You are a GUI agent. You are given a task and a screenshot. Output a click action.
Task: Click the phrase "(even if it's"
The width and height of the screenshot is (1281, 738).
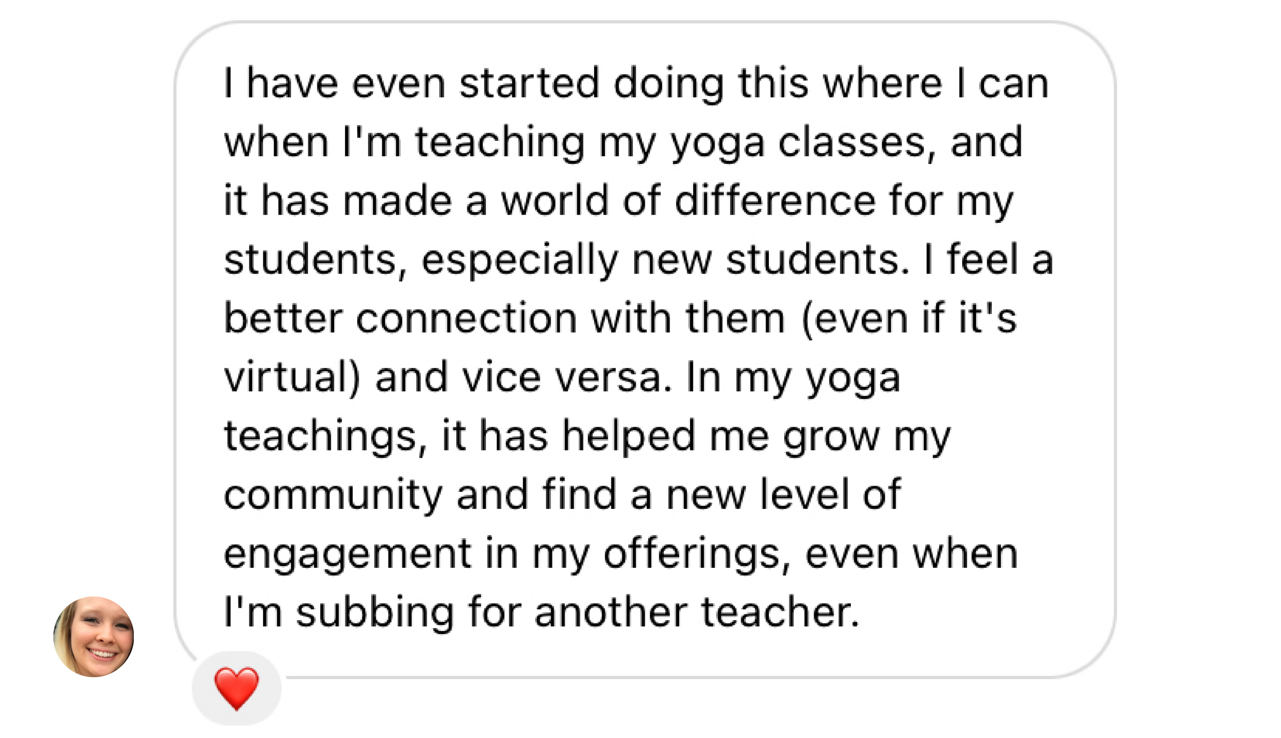point(909,318)
